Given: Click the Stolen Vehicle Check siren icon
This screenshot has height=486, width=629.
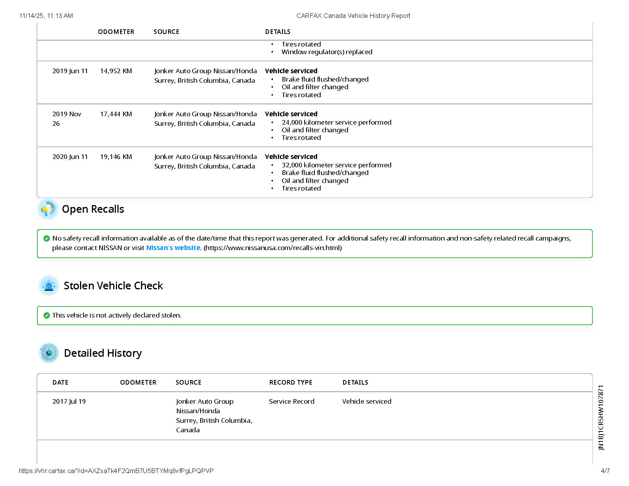Looking at the screenshot, I should pos(49,286).
